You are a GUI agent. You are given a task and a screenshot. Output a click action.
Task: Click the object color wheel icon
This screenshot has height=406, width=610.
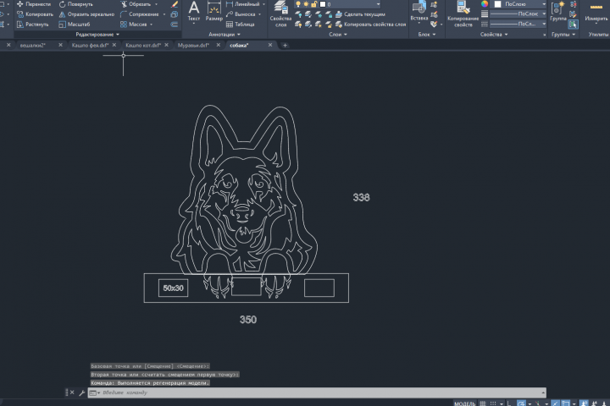pyautogui.click(x=485, y=4)
